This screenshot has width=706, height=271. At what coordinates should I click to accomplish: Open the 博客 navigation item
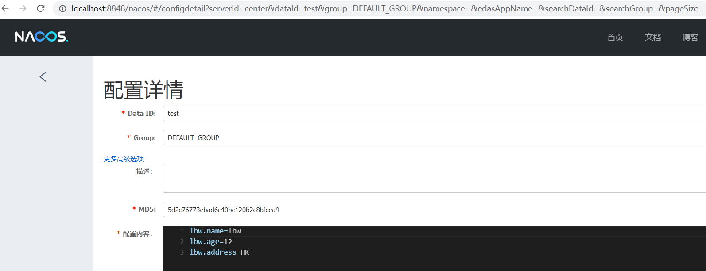(690, 38)
